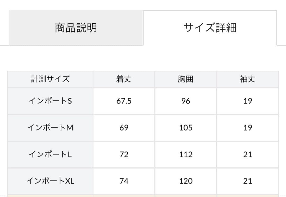Click the 計測サイズ column header
The width and height of the screenshot is (286, 197).
(x=50, y=79)
